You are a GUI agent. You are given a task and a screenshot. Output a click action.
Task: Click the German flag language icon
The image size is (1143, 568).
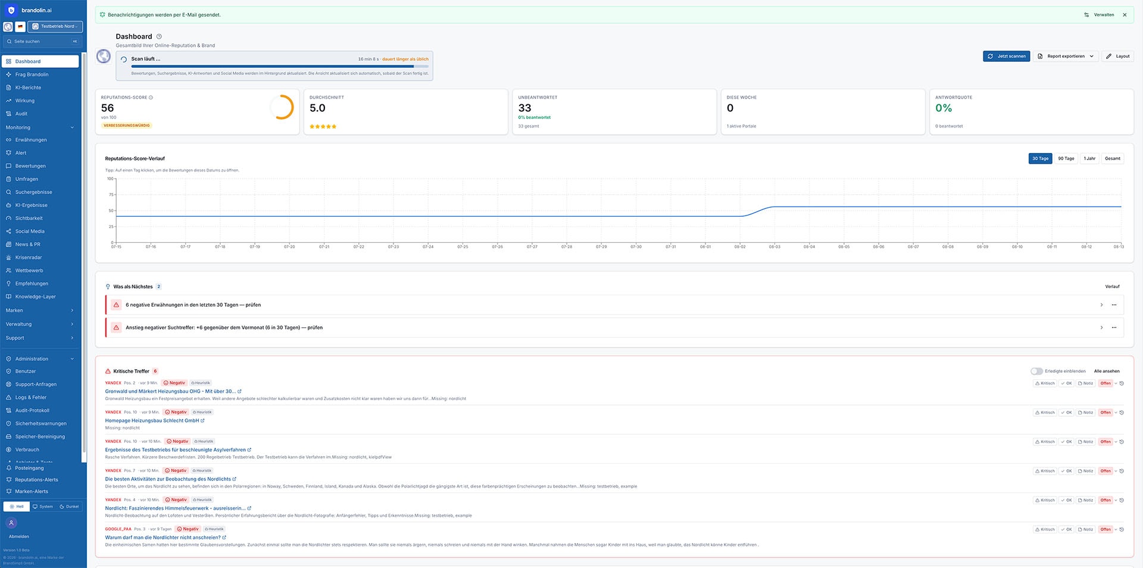point(20,26)
